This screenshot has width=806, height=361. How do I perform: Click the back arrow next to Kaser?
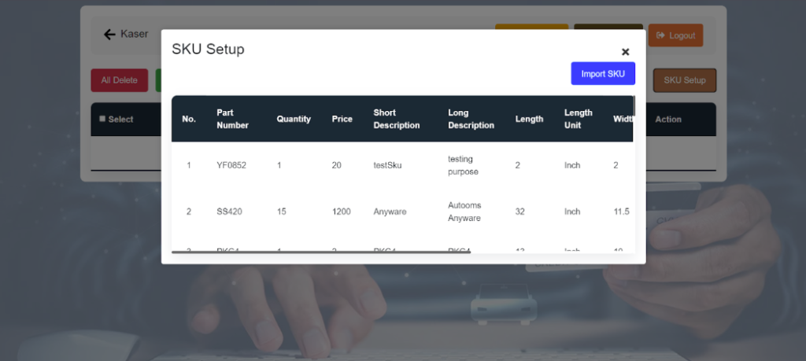click(109, 35)
